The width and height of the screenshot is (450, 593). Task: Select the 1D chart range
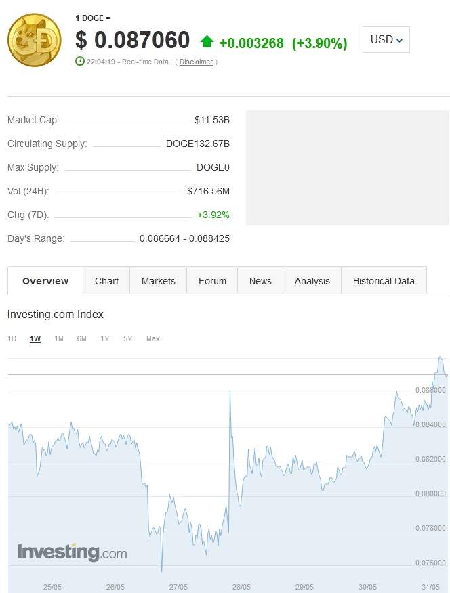(x=12, y=338)
